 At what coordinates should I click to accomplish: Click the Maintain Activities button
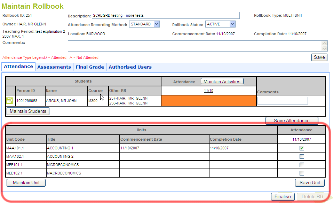(x=222, y=81)
